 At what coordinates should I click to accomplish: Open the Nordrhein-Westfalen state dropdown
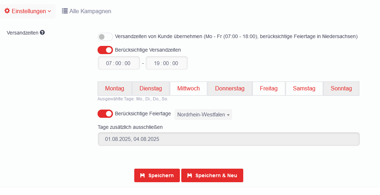203,115
